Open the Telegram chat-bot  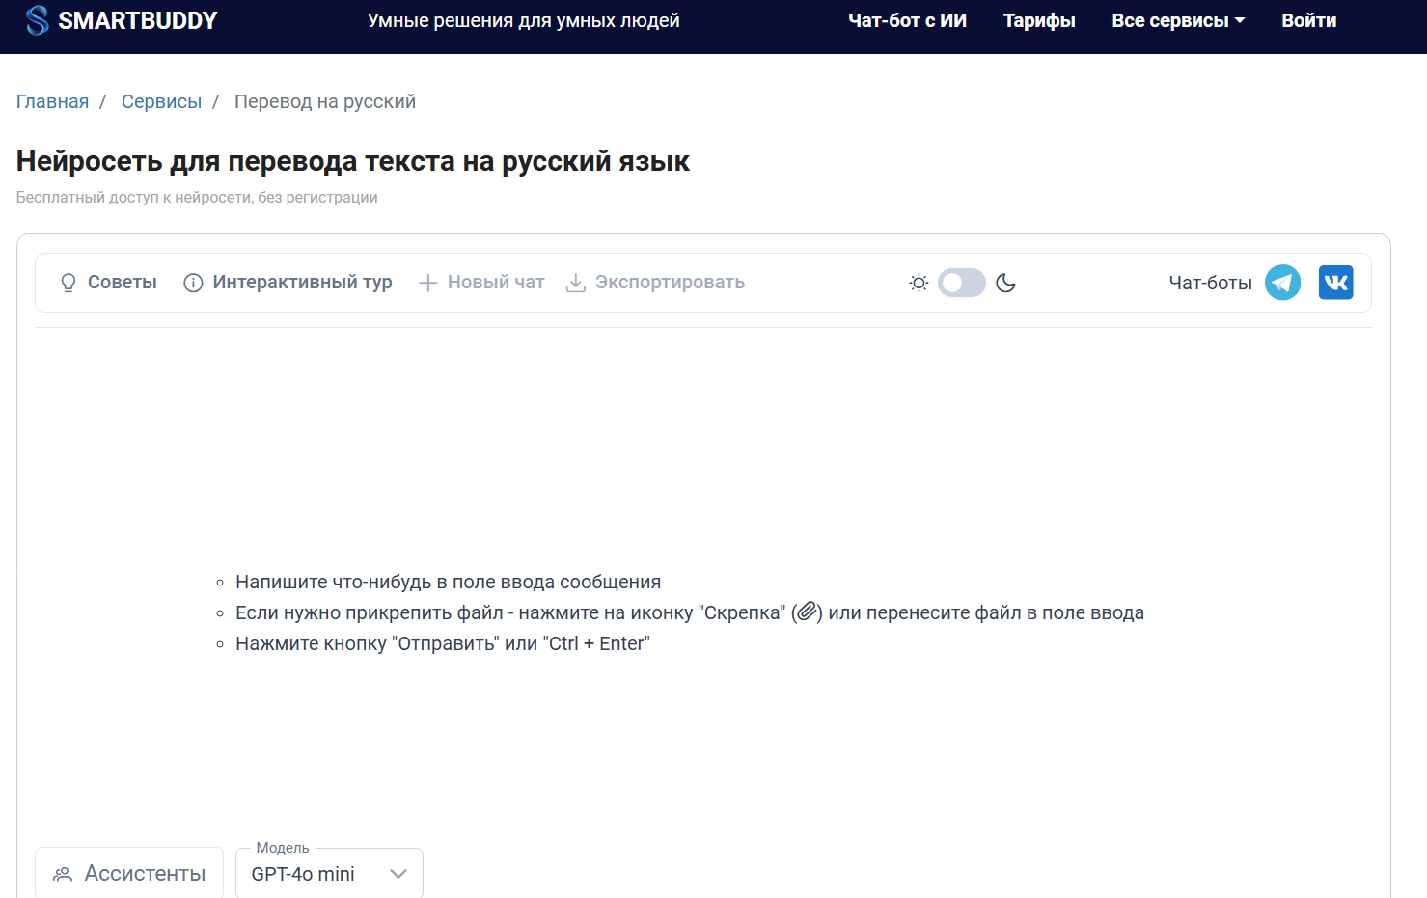pyautogui.click(x=1282, y=282)
